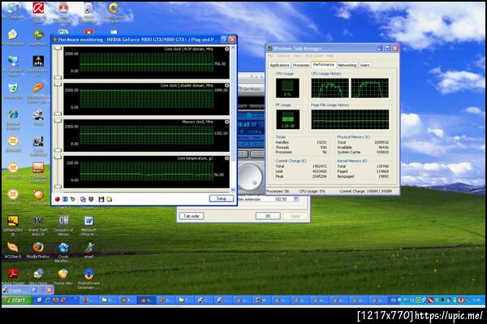Image resolution: width=487 pixels, height=324 pixels.
Task: Click the yellow folder icon in Hardware monitoring toolbar
Action: (x=110, y=199)
